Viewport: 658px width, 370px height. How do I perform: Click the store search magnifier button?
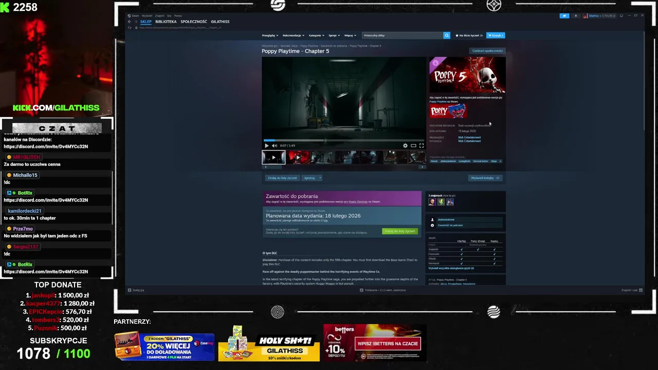(447, 35)
